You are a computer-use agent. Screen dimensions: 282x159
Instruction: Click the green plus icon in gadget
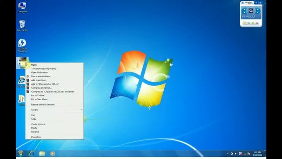click(x=253, y=23)
